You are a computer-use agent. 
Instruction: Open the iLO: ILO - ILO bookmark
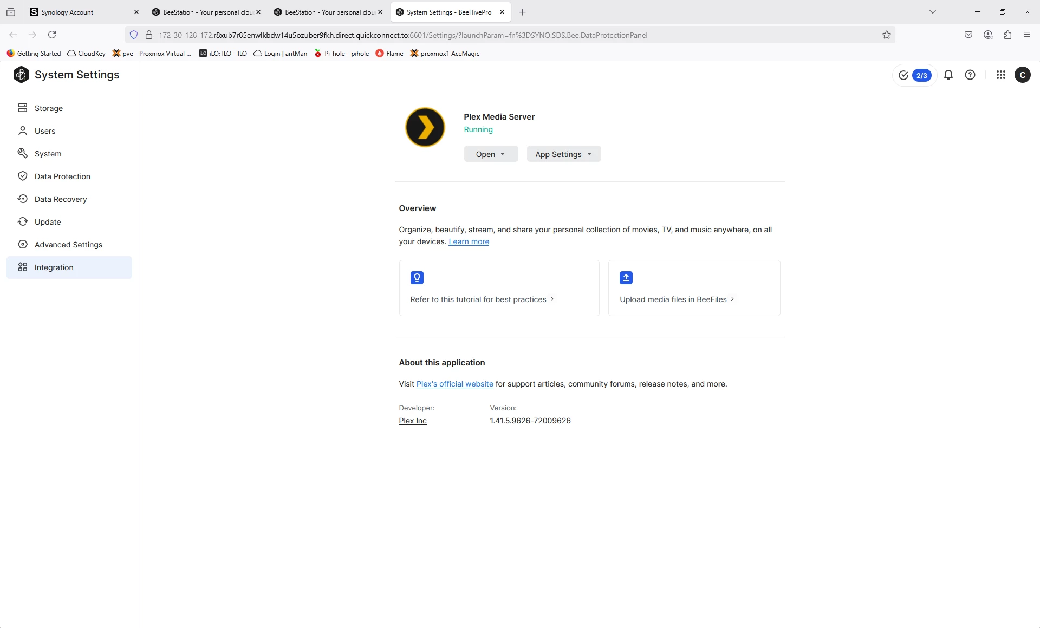tap(223, 54)
